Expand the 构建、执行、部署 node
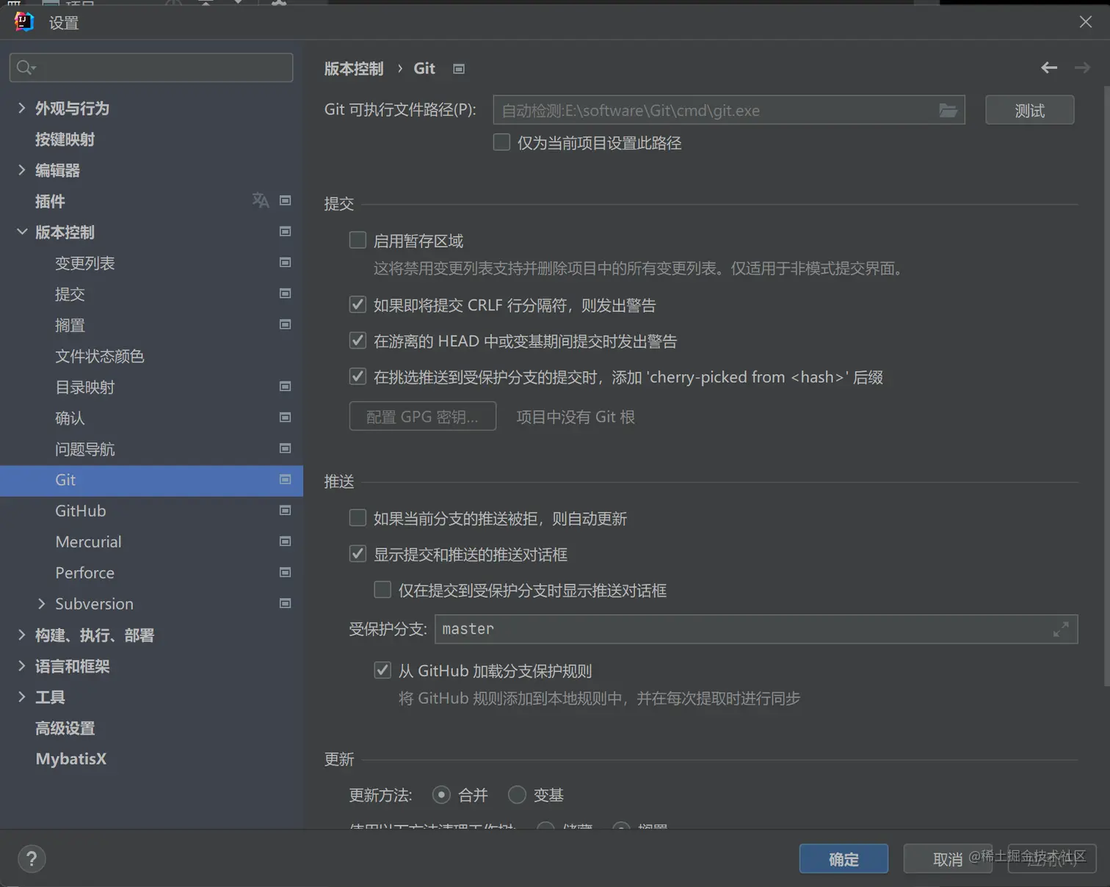The height and width of the screenshot is (887, 1110). click(21, 635)
